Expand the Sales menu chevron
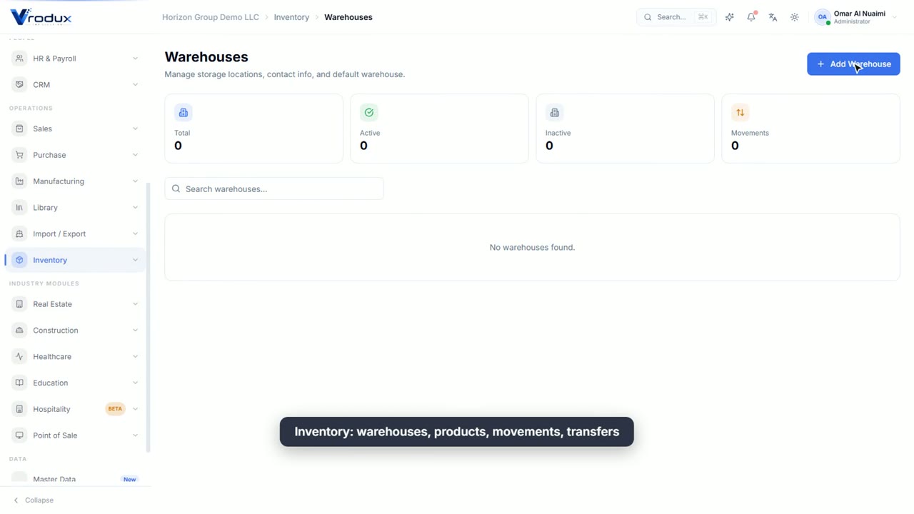Screen dimensions: 914x514 coord(135,128)
